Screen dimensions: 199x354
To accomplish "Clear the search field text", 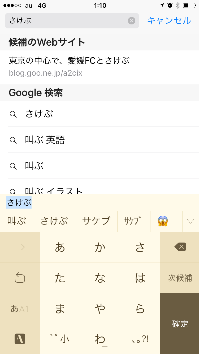I will [132, 21].
